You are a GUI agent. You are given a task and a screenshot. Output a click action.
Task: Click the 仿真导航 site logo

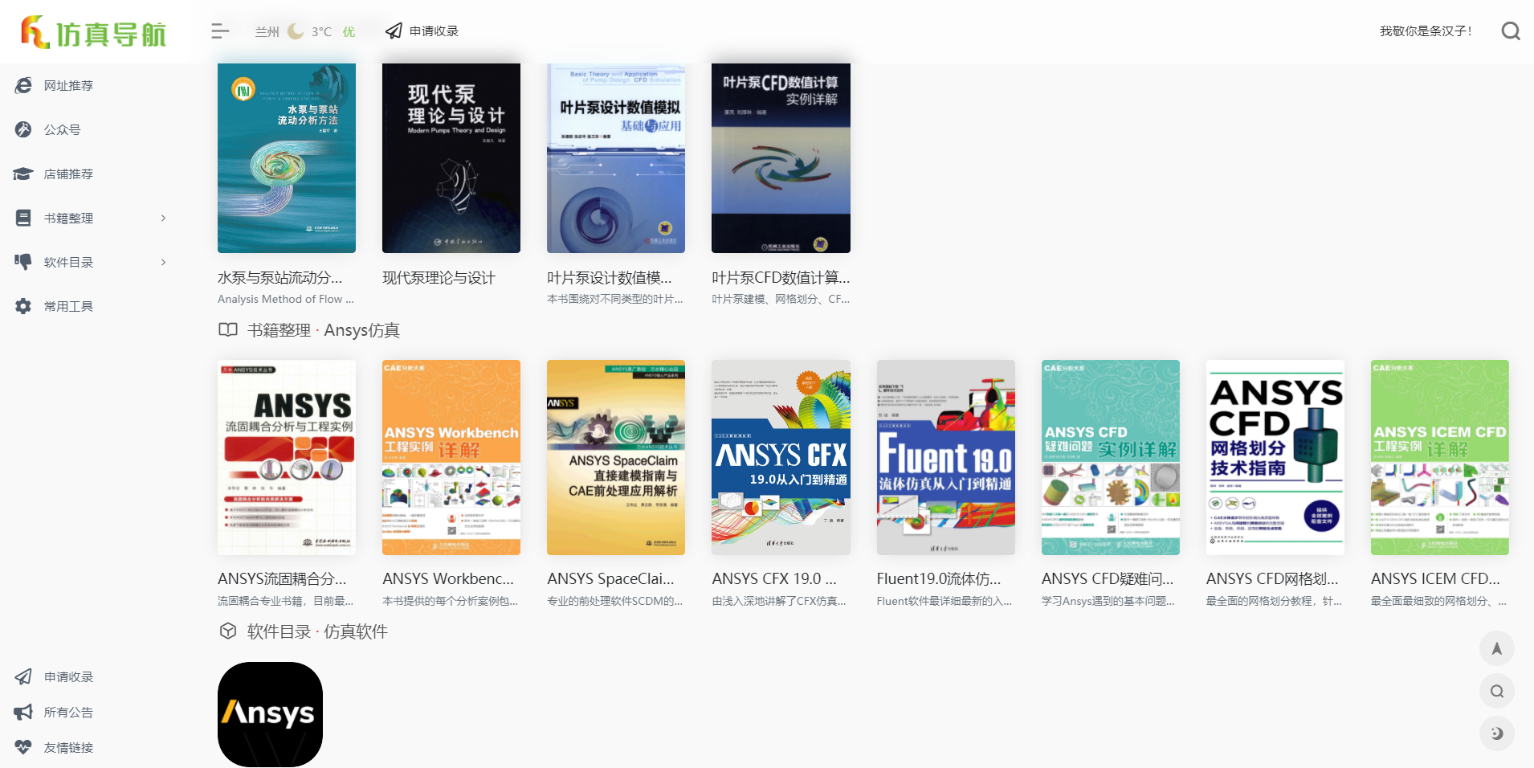(x=93, y=32)
